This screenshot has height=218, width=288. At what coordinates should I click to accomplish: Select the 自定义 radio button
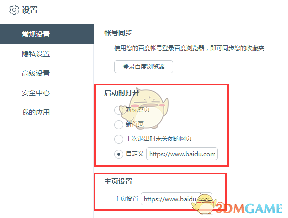click(x=119, y=154)
